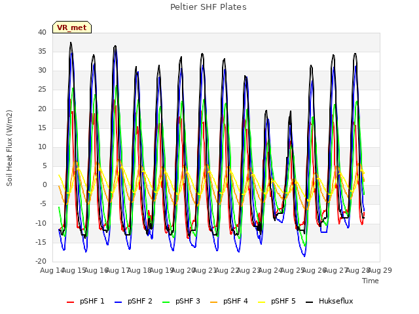Image resolution: width=419 pixels, height=314 pixels.
Task: Click the Aug 21 x-axis date label
Action: click(x=205, y=270)
